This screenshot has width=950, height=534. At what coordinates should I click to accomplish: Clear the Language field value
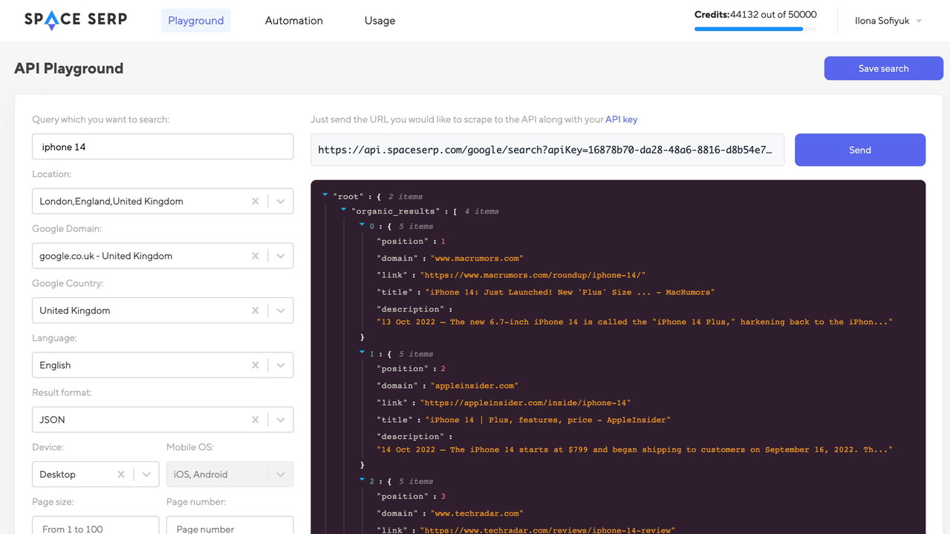pos(255,365)
